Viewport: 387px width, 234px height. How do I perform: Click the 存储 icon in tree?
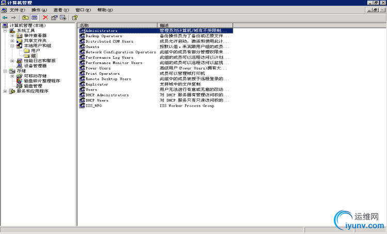[x=12, y=71]
